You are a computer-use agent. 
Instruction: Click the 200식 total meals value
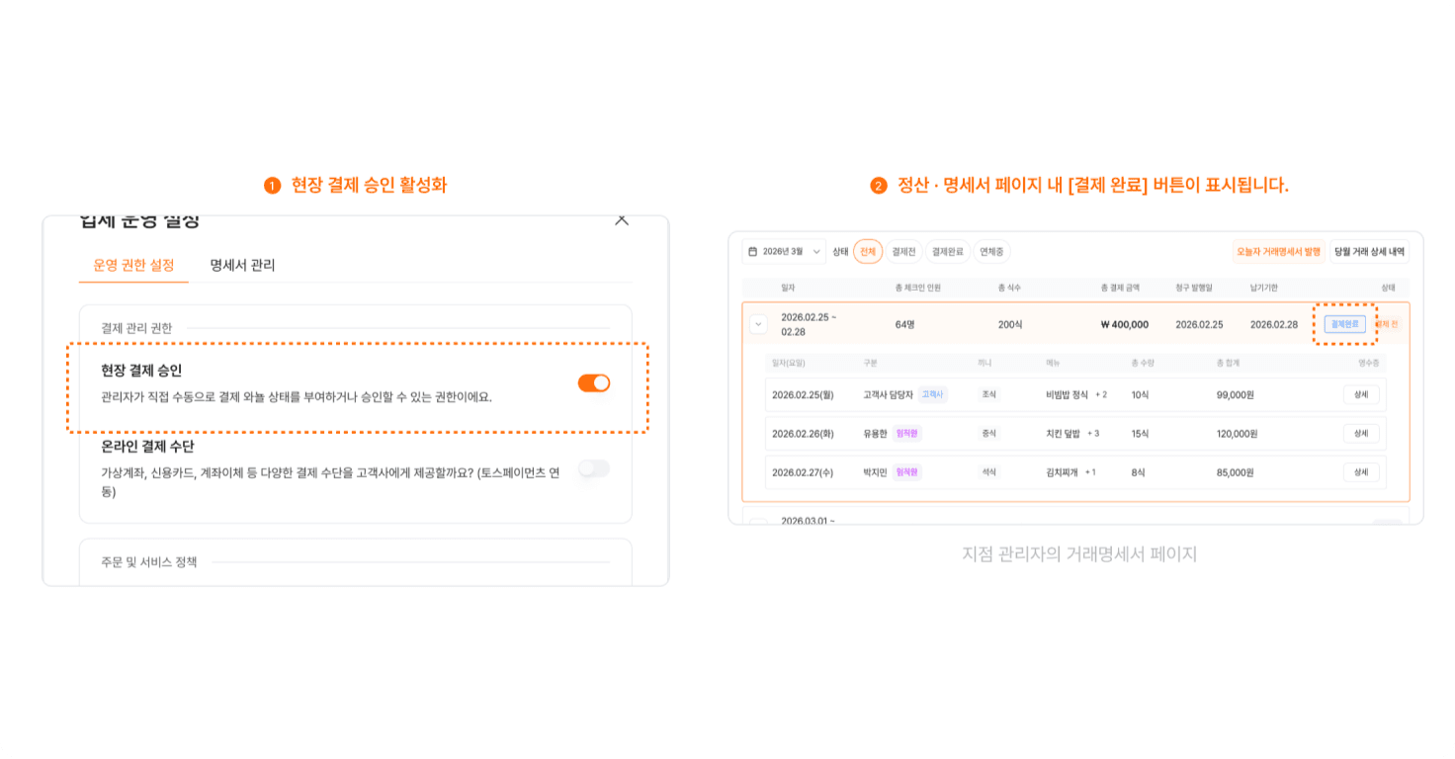[x=1010, y=324]
